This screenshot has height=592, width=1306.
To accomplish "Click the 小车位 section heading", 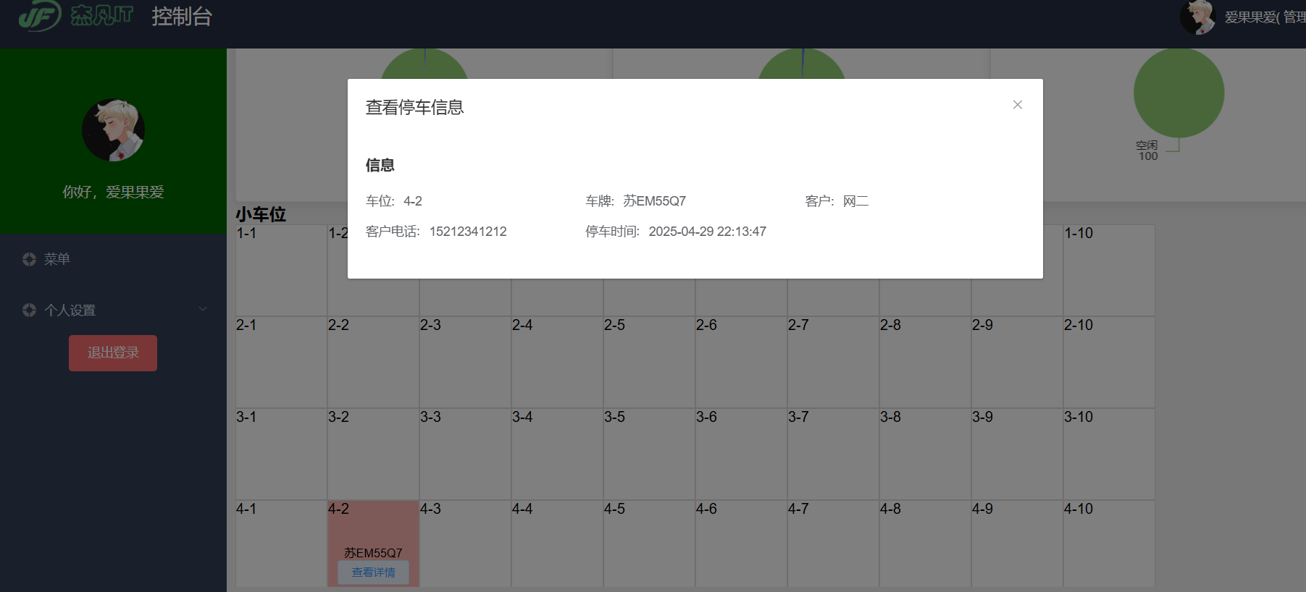I will 261,214.
